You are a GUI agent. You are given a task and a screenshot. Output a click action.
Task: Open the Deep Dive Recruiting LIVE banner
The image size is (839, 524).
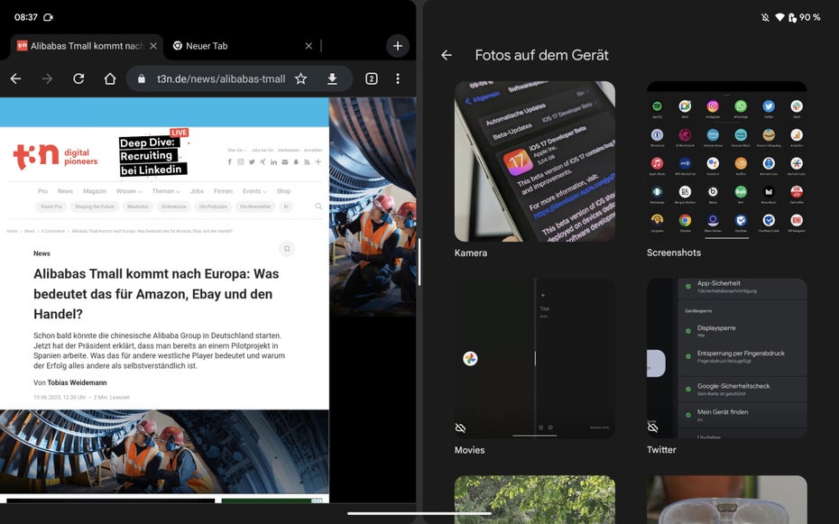(x=153, y=154)
